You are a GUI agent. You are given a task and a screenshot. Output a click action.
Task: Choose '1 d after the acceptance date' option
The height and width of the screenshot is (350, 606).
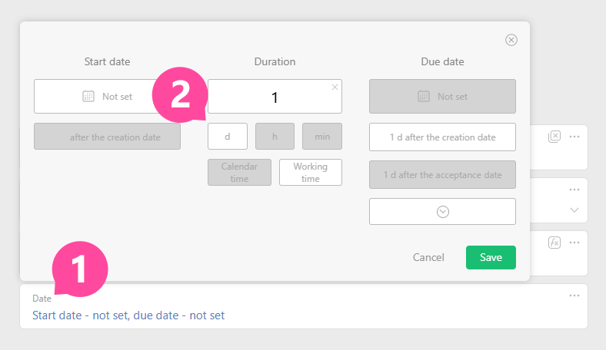point(442,174)
